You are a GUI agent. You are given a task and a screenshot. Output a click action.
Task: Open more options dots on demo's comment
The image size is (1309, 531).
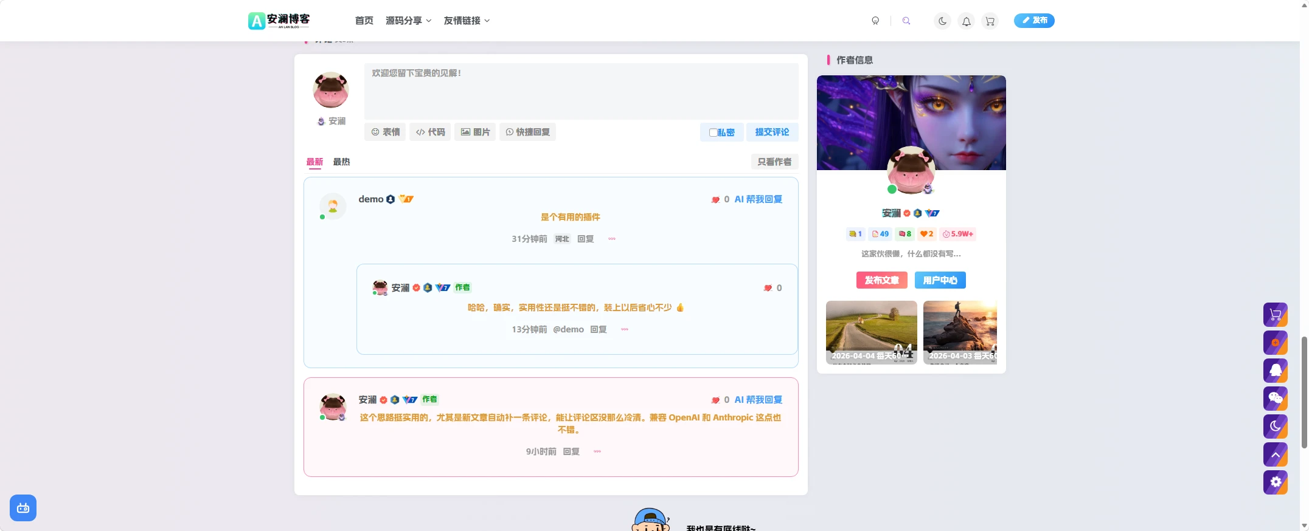[612, 239]
